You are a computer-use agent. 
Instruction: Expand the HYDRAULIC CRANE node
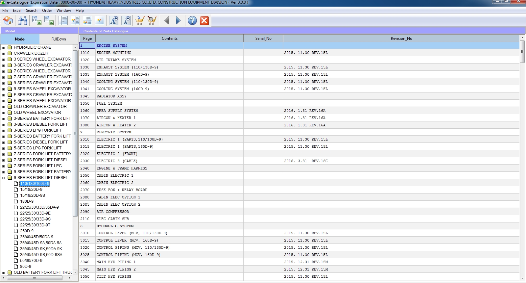coord(4,47)
